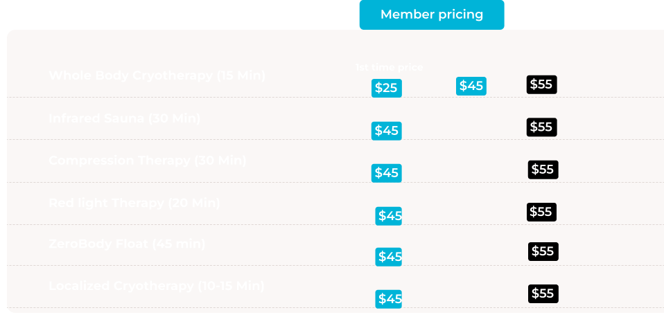Image resolution: width=664 pixels, height=326 pixels.
Task: Click Compression Therapy $55 black badge
Action: pos(543,170)
